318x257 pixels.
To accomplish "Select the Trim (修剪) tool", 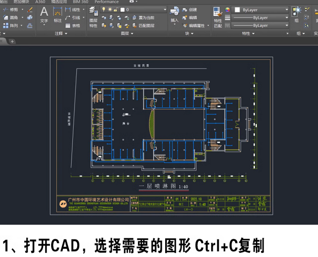I will (x=10, y=9).
